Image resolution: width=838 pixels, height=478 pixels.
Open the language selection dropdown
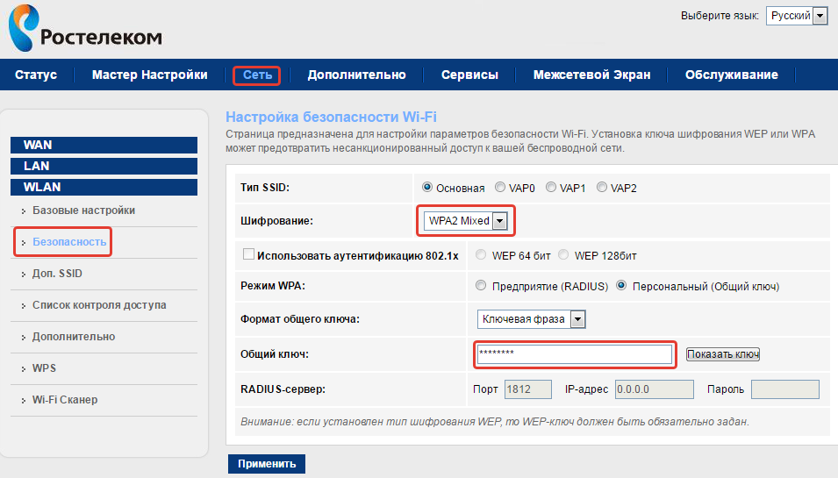pyautogui.click(x=796, y=16)
